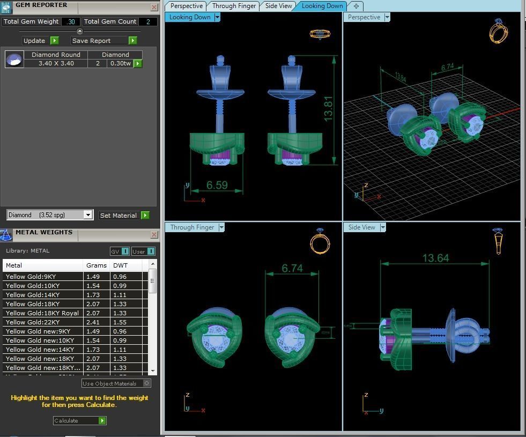
Task: Click the Save Report button
Action: click(x=104, y=41)
